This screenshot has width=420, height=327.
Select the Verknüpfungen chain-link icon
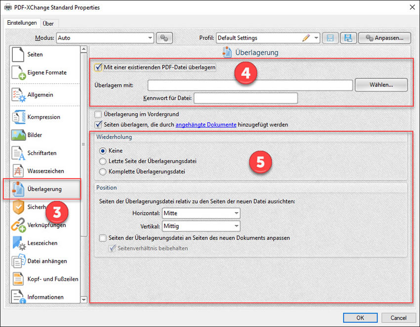pos(18,225)
